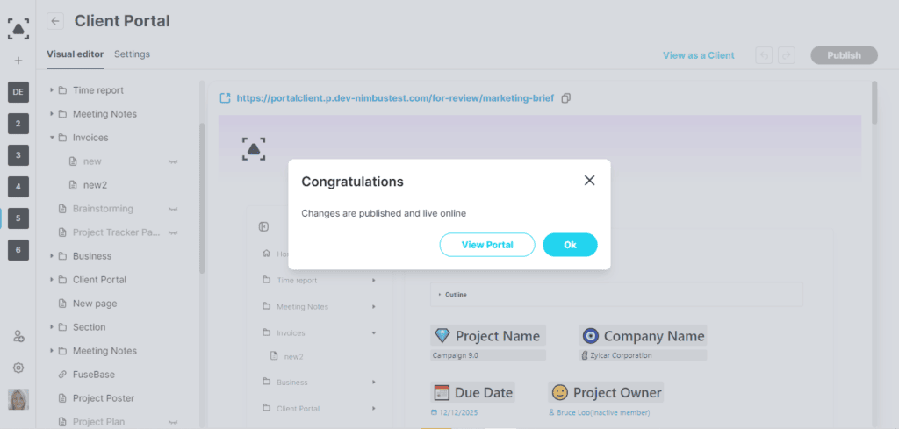Close the Congratulations dialog with X
This screenshot has height=429, width=899.
click(x=589, y=181)
